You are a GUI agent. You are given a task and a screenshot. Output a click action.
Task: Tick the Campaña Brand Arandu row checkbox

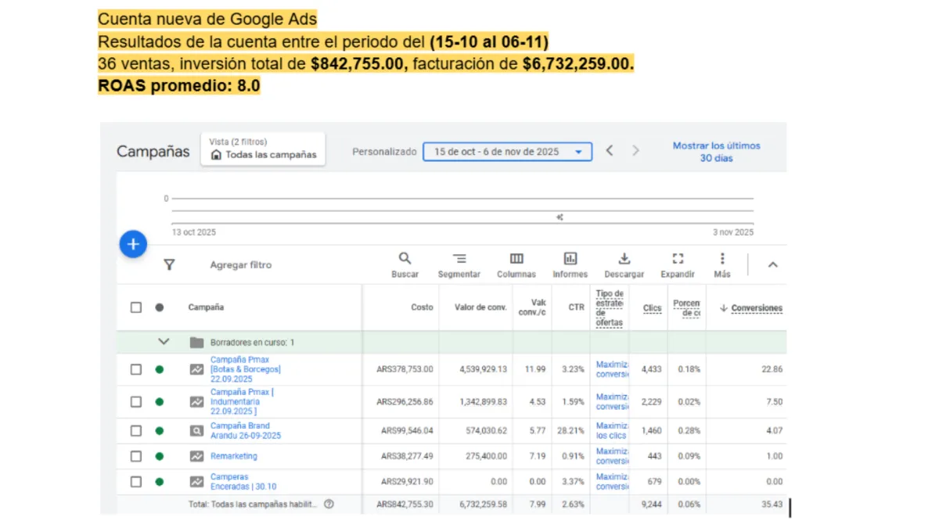tap(136, 431)
